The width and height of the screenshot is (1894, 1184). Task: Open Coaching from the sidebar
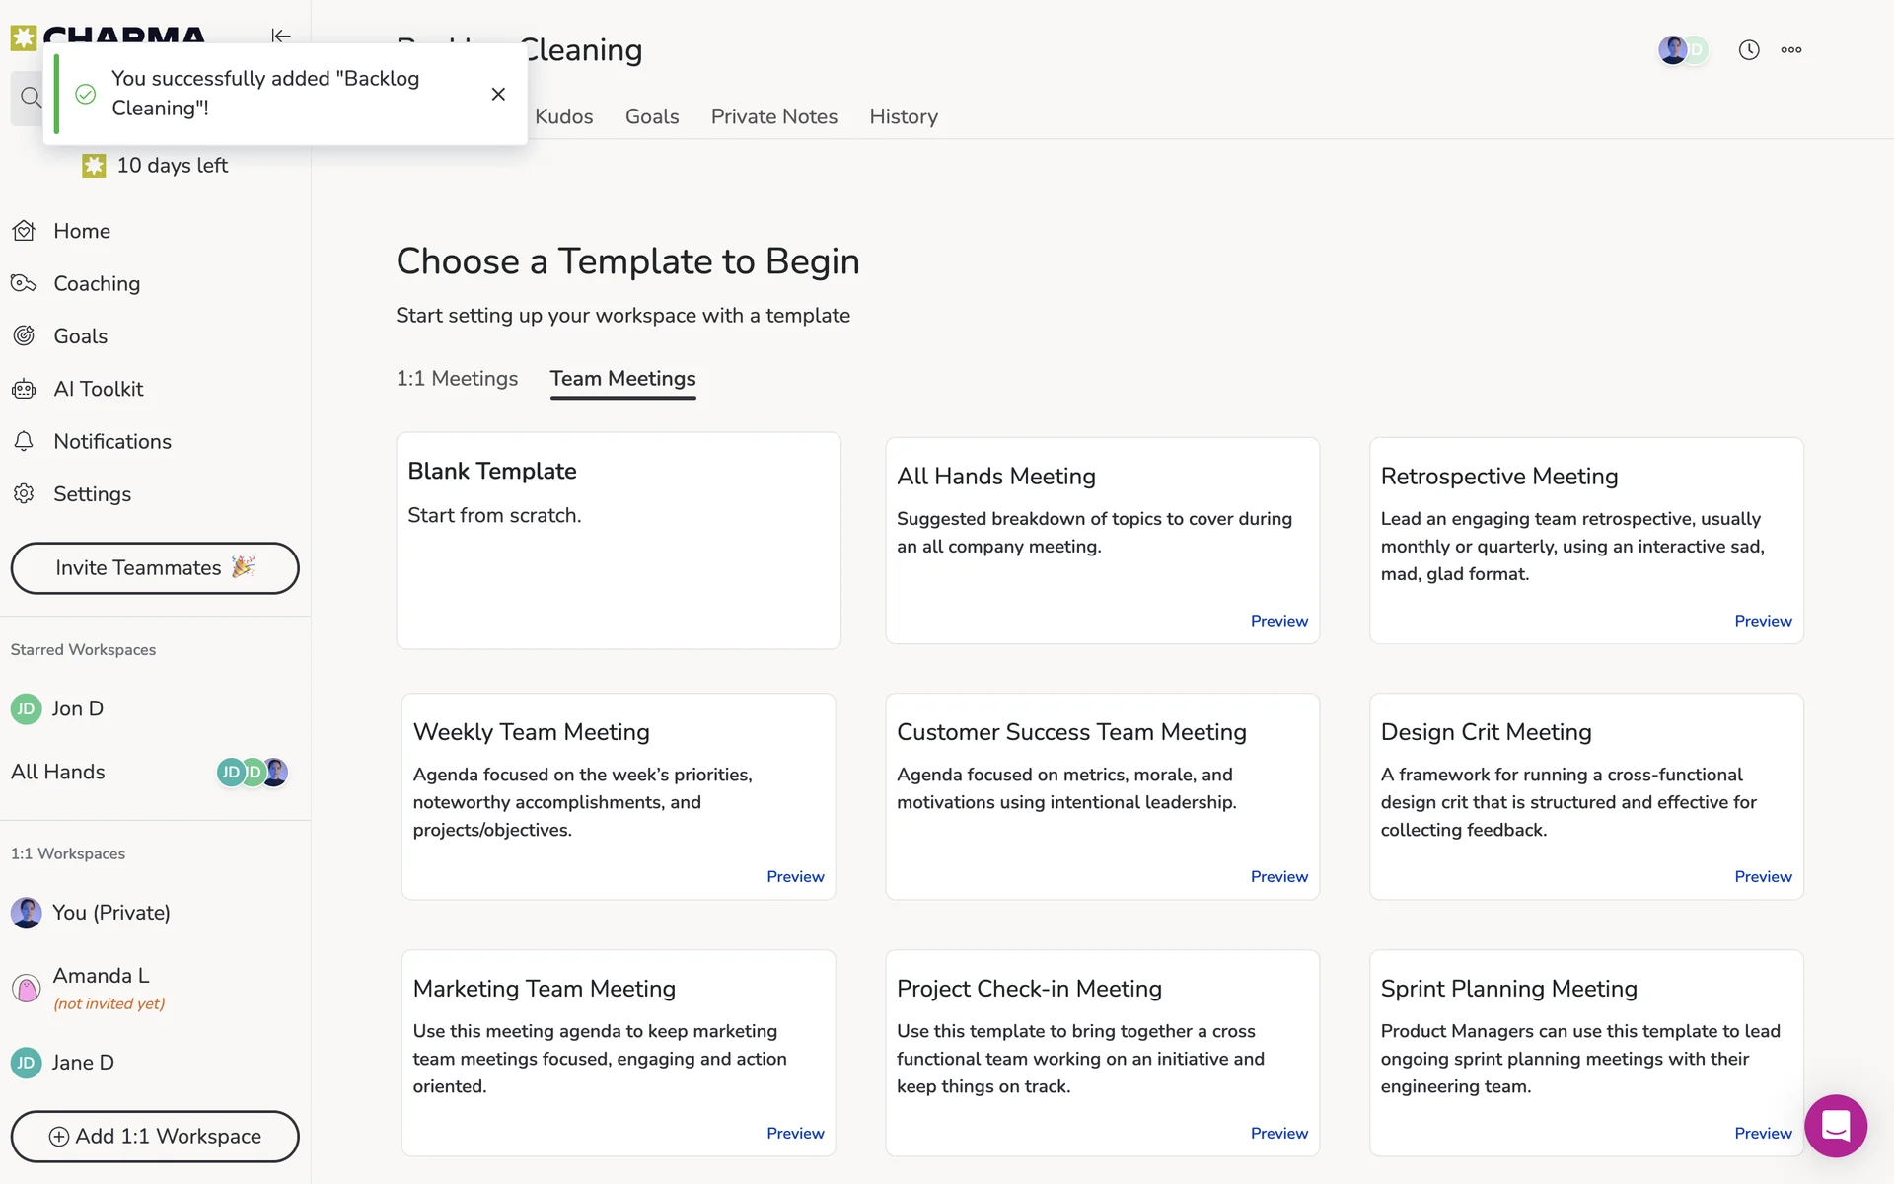pos(97,284)
